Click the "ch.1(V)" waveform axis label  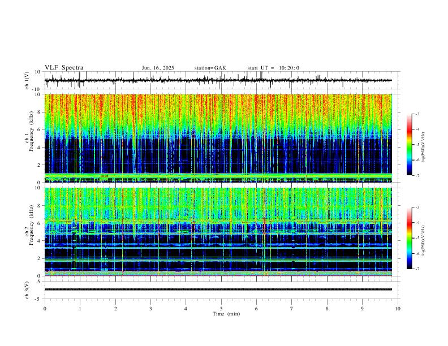pos(27,80)
